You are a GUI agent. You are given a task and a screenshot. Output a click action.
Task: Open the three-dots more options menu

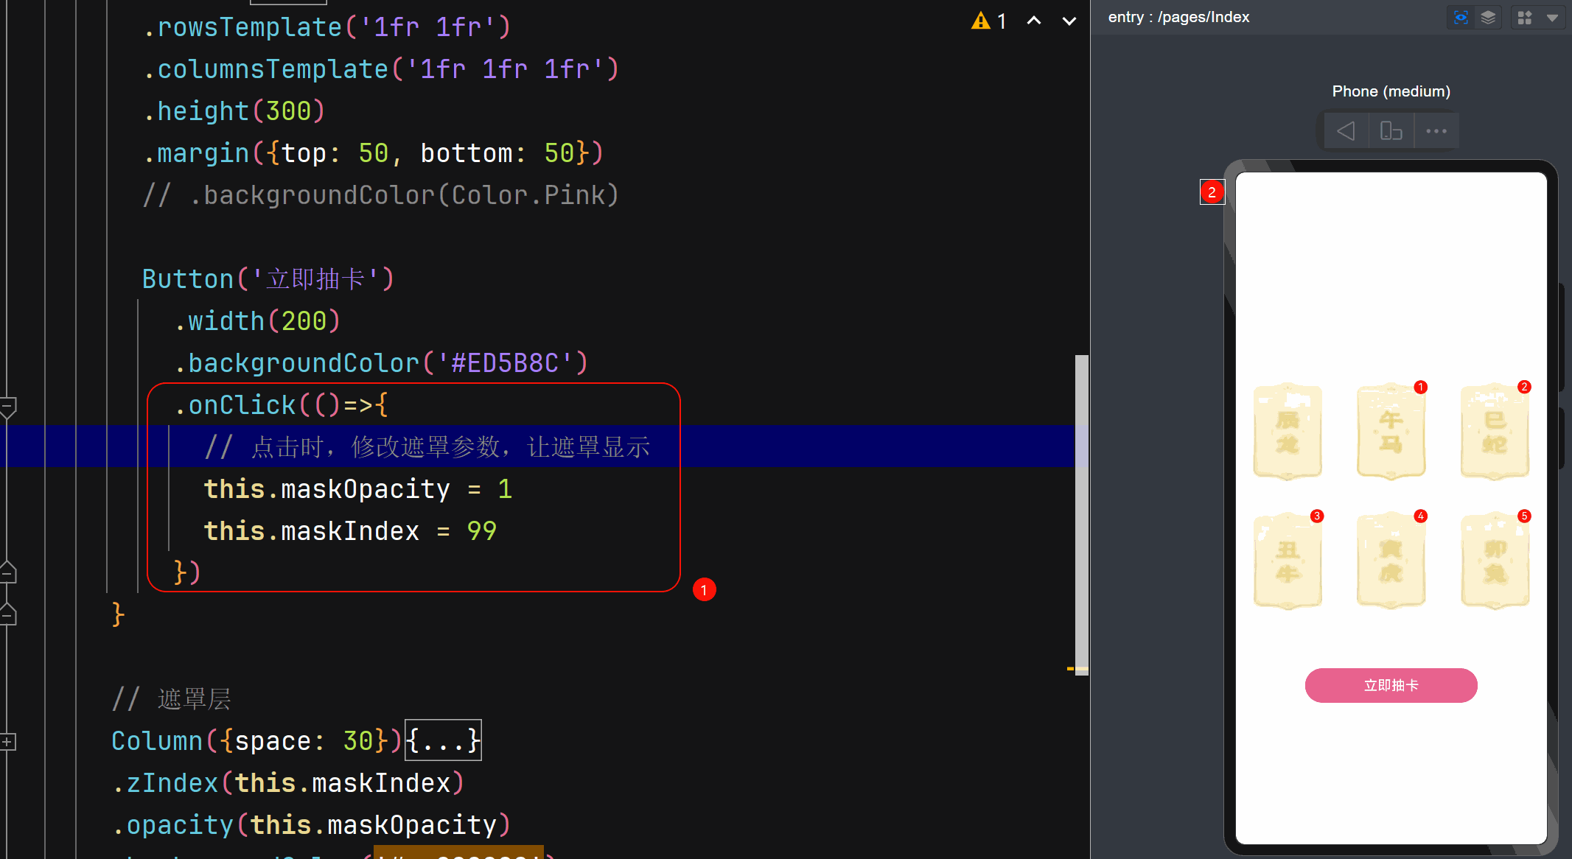(x=1436, y=131)
